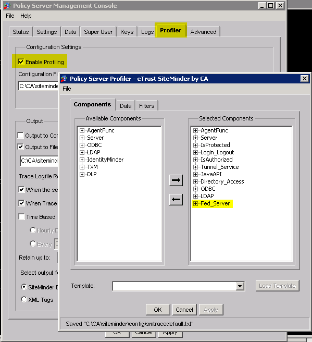
Task: Toggle the 'When Trace' rollover checkbox
Action: point(21,203)
